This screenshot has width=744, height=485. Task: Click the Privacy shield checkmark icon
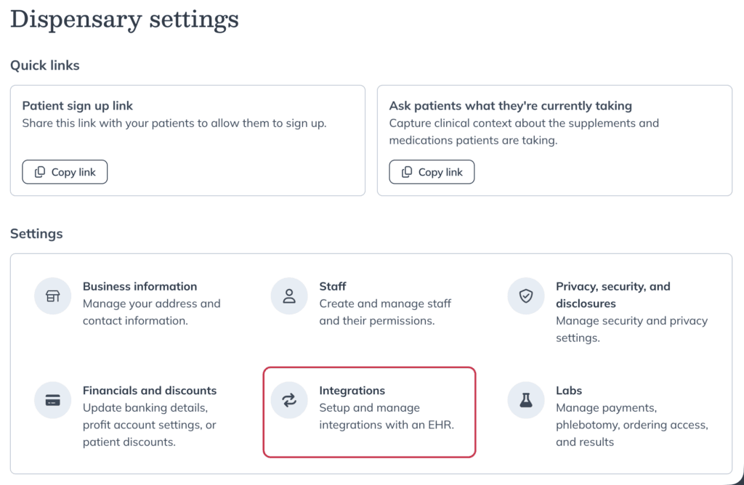(x=526, y=296)
